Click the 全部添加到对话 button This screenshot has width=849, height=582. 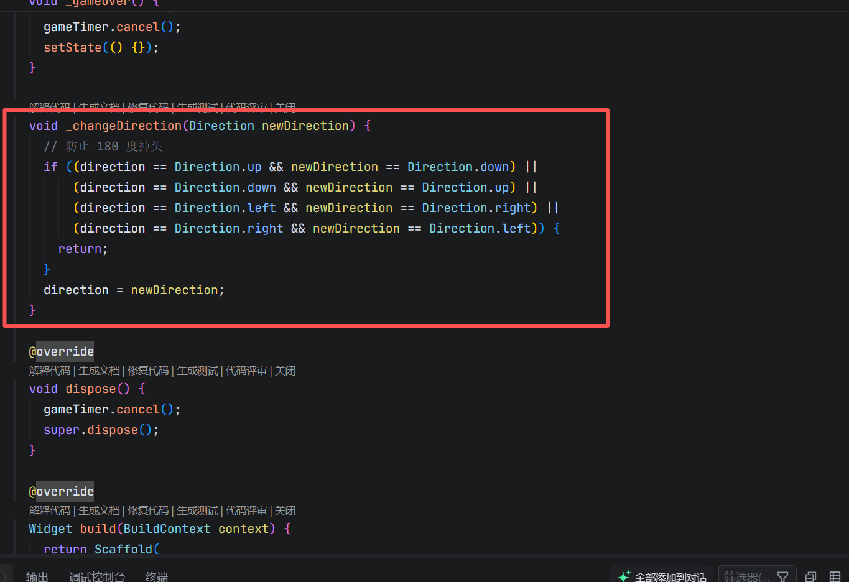(662, 576)
